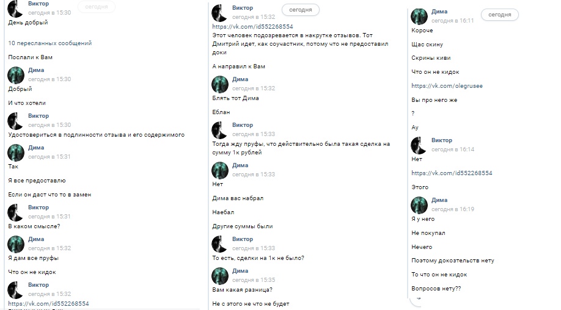Open the "Дима" name on the 16:19 message
This screenshot has height=310, width=561.
point(439,200)
